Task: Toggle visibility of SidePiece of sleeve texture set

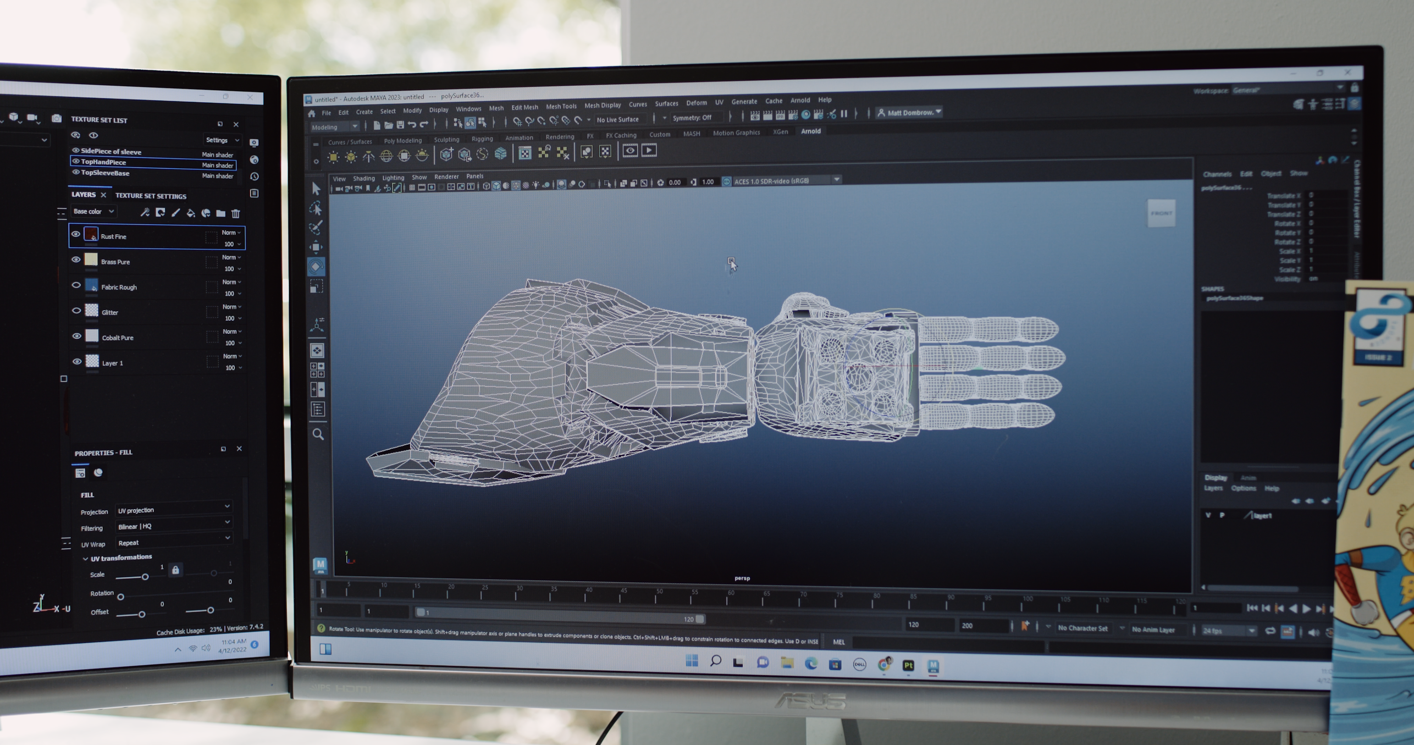Action: tap(76, 150)
